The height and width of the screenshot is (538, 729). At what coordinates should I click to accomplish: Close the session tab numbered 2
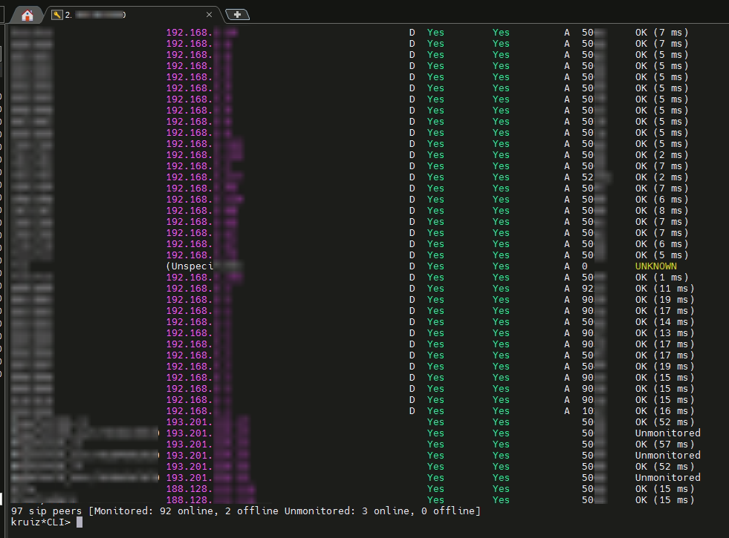coord(210,15)
